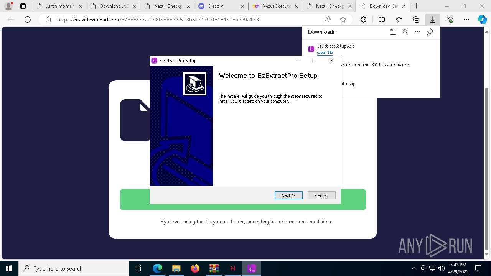
Task: Open volume control in tray
Action: [x=441, y=268]
